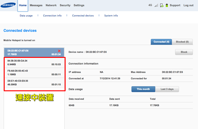The image size is (198, 129).
Task: Click the Data usage section heading
Action: tap(75, 89)
